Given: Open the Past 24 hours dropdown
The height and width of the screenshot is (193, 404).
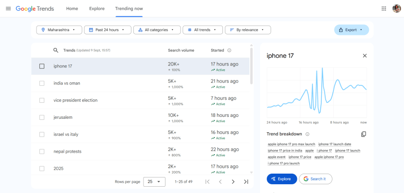Looking at the screenshot, I should pos(108,30).
